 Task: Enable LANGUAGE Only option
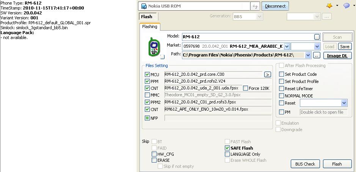point(227,154)
